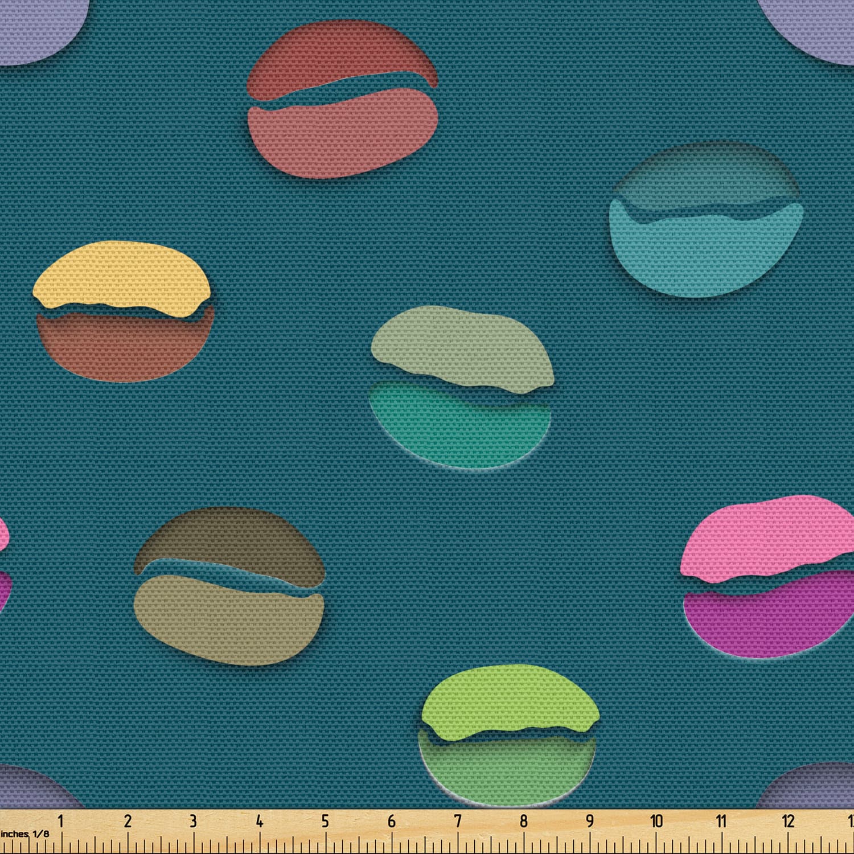Click the olive brown macaron
Viewport: 854px width, 854px height.
point(229,586)
